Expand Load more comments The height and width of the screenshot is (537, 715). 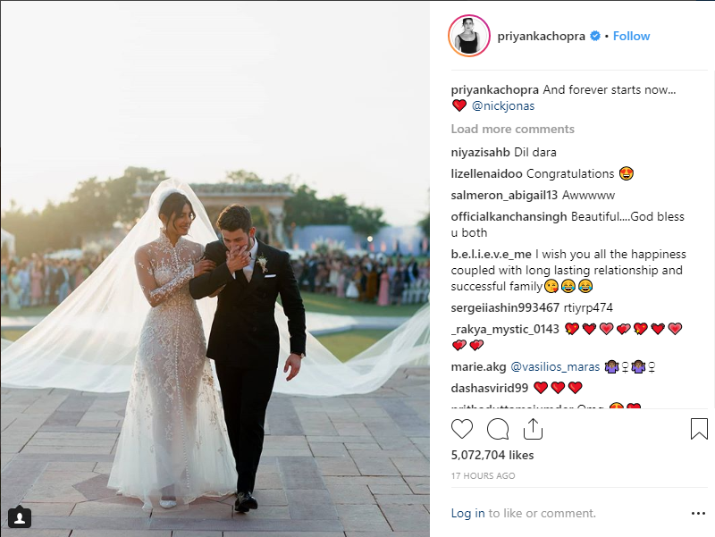tap(512, 129)
